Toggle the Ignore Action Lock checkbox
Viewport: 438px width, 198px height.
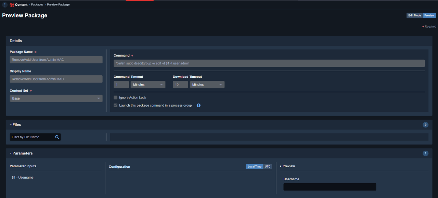coord(116,97)
